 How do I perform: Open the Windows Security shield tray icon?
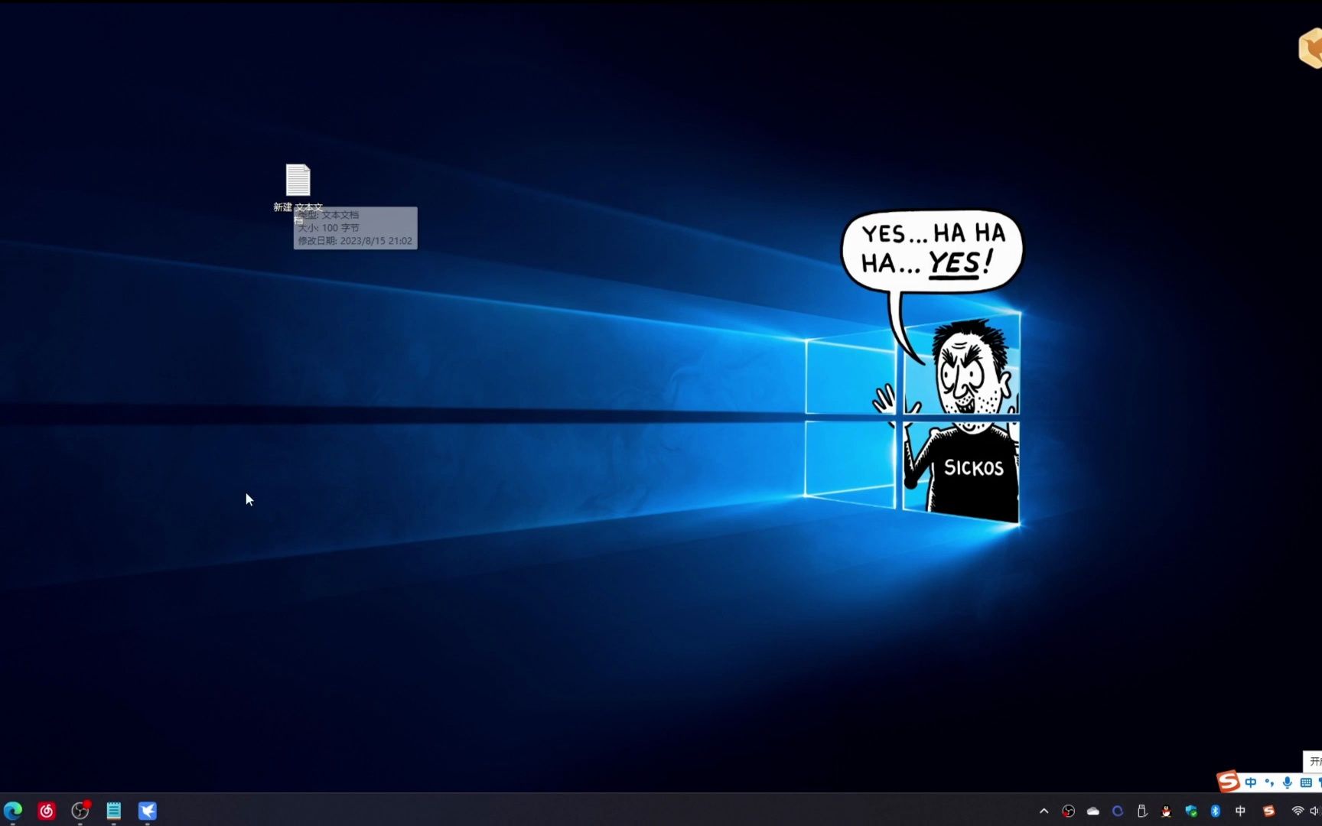pos(1191,811)
